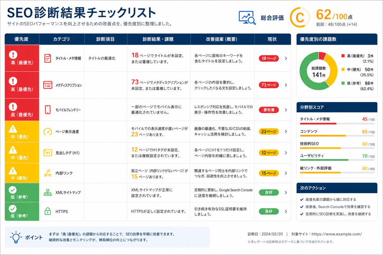
Task: Click the H1 icon for 見出しタグ
Action: tap(47, 153)
